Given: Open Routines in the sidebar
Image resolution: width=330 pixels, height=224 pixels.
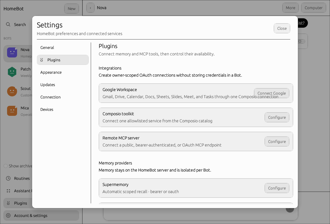Looking at the screenshot, I should tap(18, 178).
